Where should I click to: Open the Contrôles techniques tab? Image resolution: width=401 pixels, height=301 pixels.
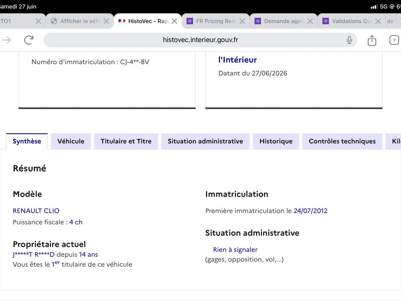tap(342, 141)
